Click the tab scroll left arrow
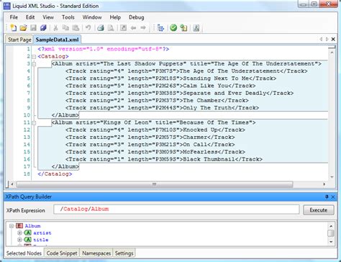The width and height of the screenshot is (341, 262). tap(321, 39)
